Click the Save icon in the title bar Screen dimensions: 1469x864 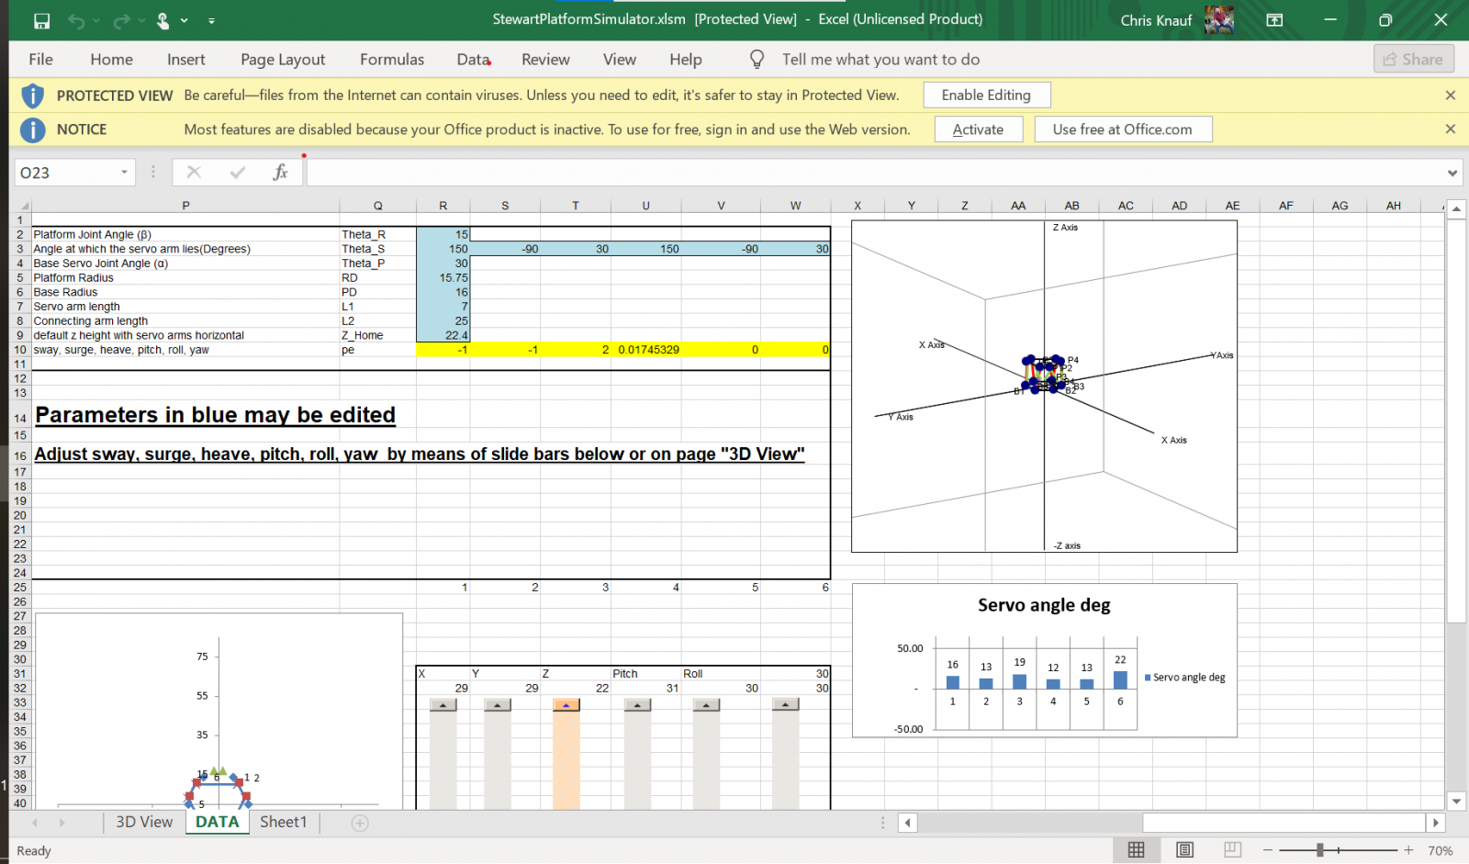(41, 20)
